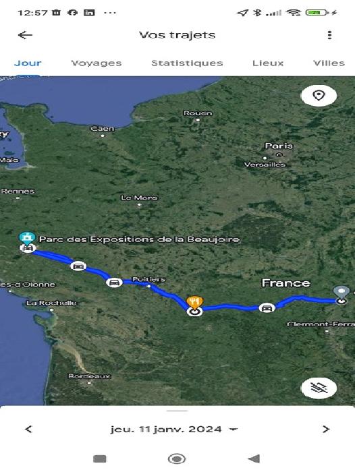Image resolution: width=355 pixels, height=472 pixels.
Task: Switch to the Voyages tab
Action: pos(97,63)
